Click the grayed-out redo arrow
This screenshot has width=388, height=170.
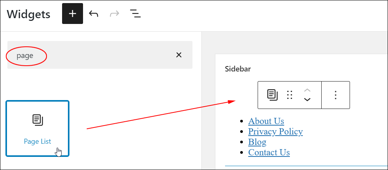(114, 14)
